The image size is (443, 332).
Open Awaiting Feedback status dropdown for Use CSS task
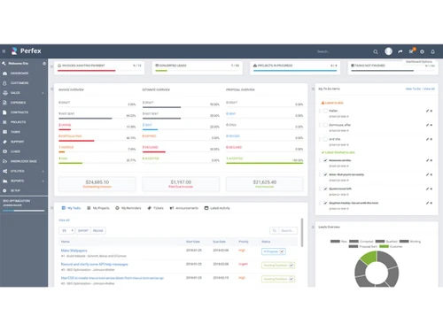click(x=278, y=279)
